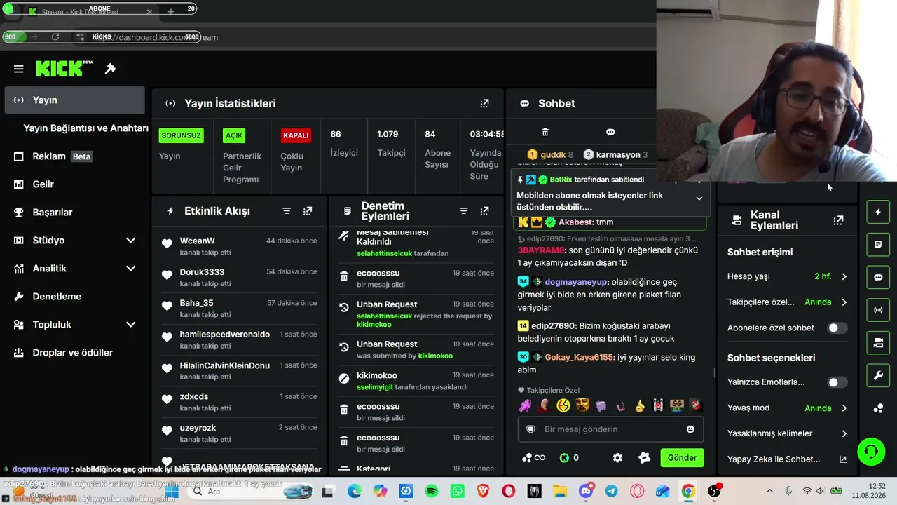The height and width of the screenshot is (505, 897).
Task: Click the pin icon next to the Kick logo
Action: pyautogui.click(x=110, y=69)
